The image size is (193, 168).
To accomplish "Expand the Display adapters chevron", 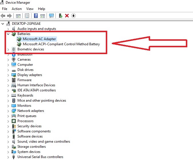I will click(x=8, y=75).
